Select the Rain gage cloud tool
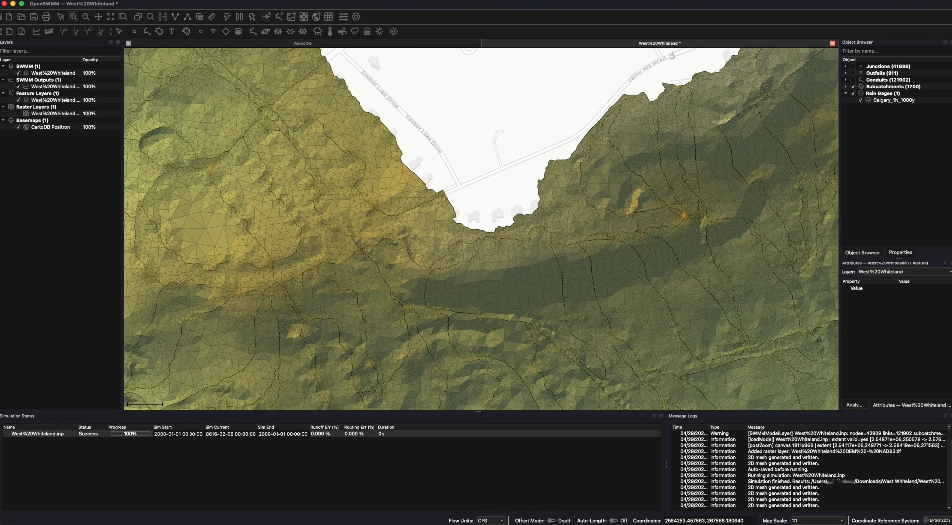Viewport: 952px width, 525px height. (x=317, y=31)
